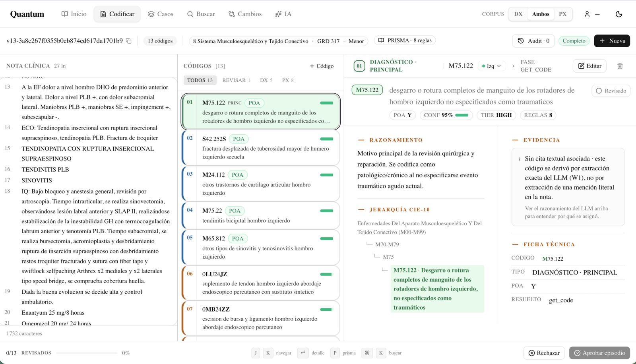Open the Codificar section icon

(x=103, y=14)
